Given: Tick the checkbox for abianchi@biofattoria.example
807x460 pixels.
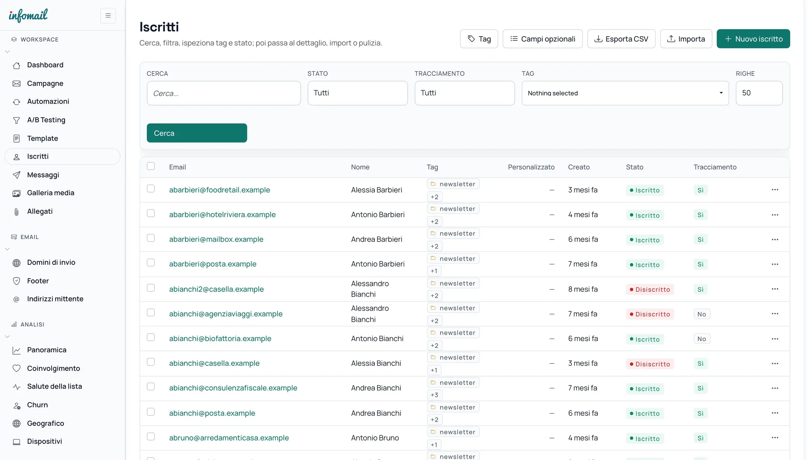Looking at the screenshot, I should pyautogui.click(x=151, y=337).
